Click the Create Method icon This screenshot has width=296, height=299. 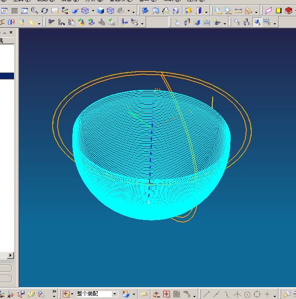click(x=207, y=22)
